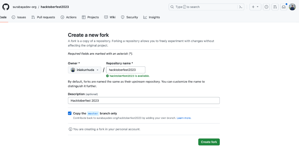Click the master branch label
The image size is (299, 166).
click(x=93, y=114)
